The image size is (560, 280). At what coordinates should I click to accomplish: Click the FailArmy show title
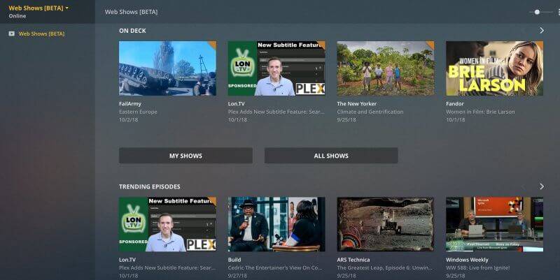[130, 103]
